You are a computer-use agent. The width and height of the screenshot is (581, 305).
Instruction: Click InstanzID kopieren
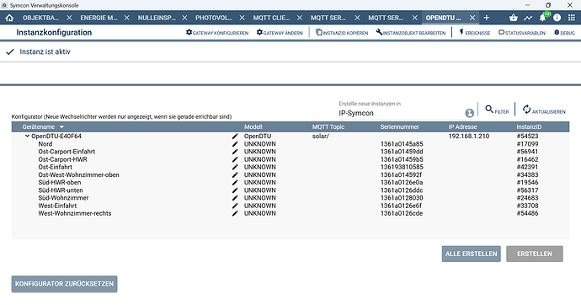point(342,33)
